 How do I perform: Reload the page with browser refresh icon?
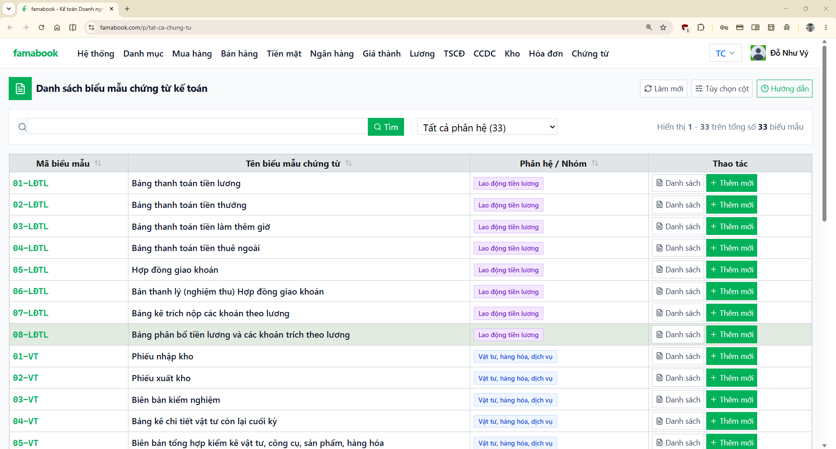coord(41,27)
